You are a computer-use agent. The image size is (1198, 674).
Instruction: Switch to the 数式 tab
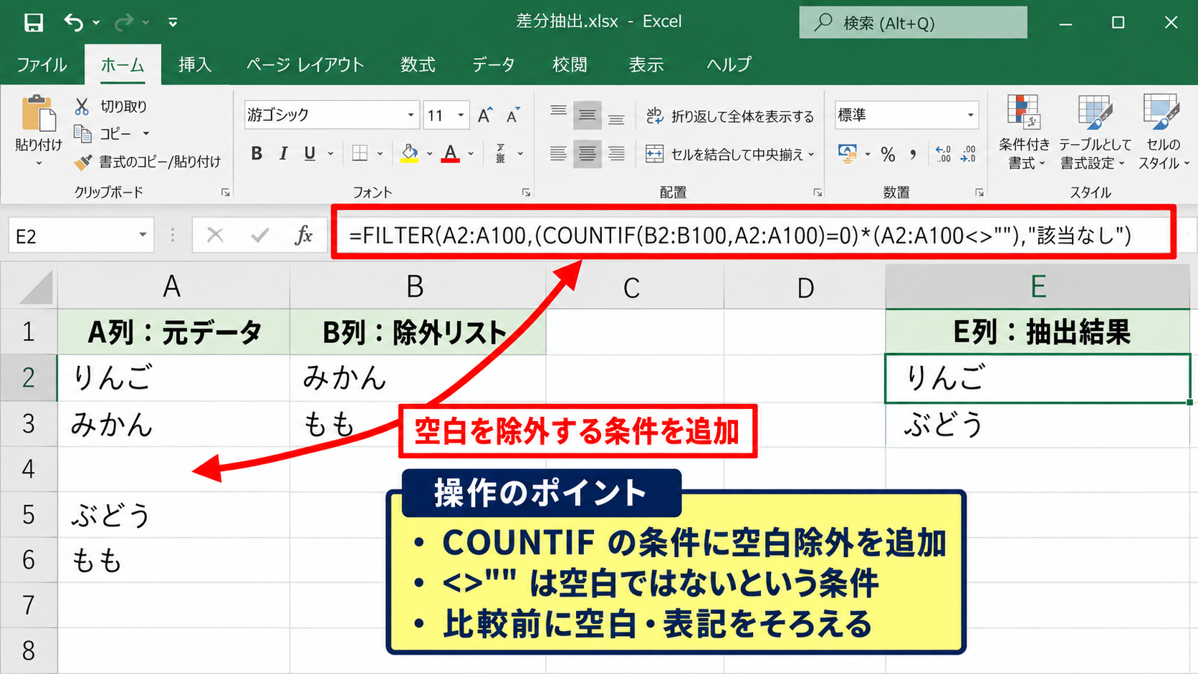tap(418, 64)
